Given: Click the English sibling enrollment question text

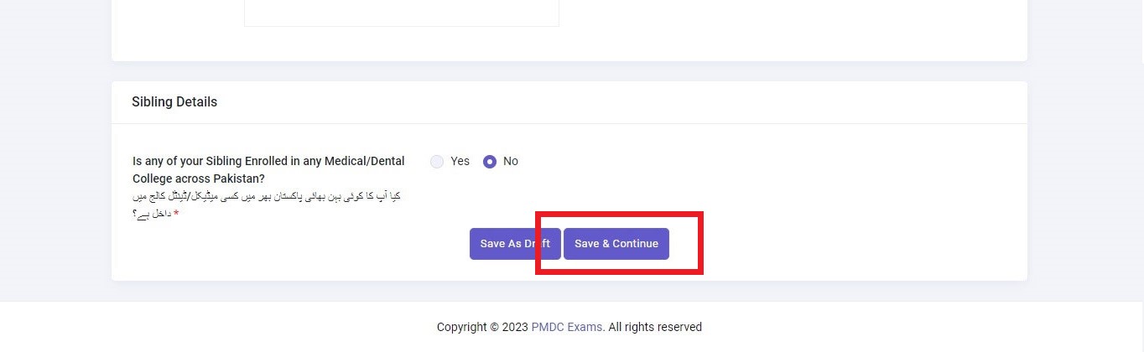Looking at the screenshot, I should pos(268,169).
